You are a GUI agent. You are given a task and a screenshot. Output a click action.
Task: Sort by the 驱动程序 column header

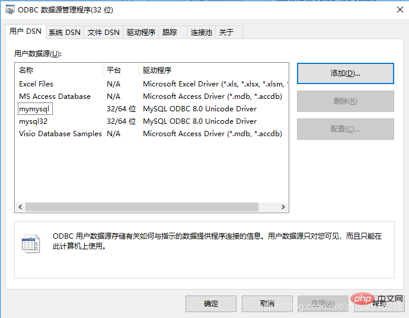(x=213, y=70)
